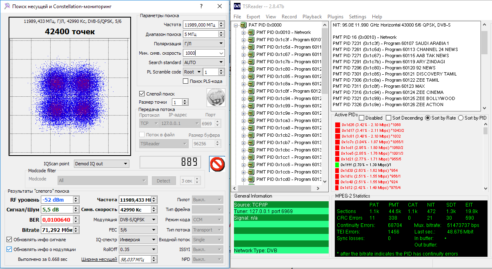This screenshot has height=269, width=492.
Task: Open the Поляризация dropdown showing Г/Л
Action: click(x=203, y=44)
